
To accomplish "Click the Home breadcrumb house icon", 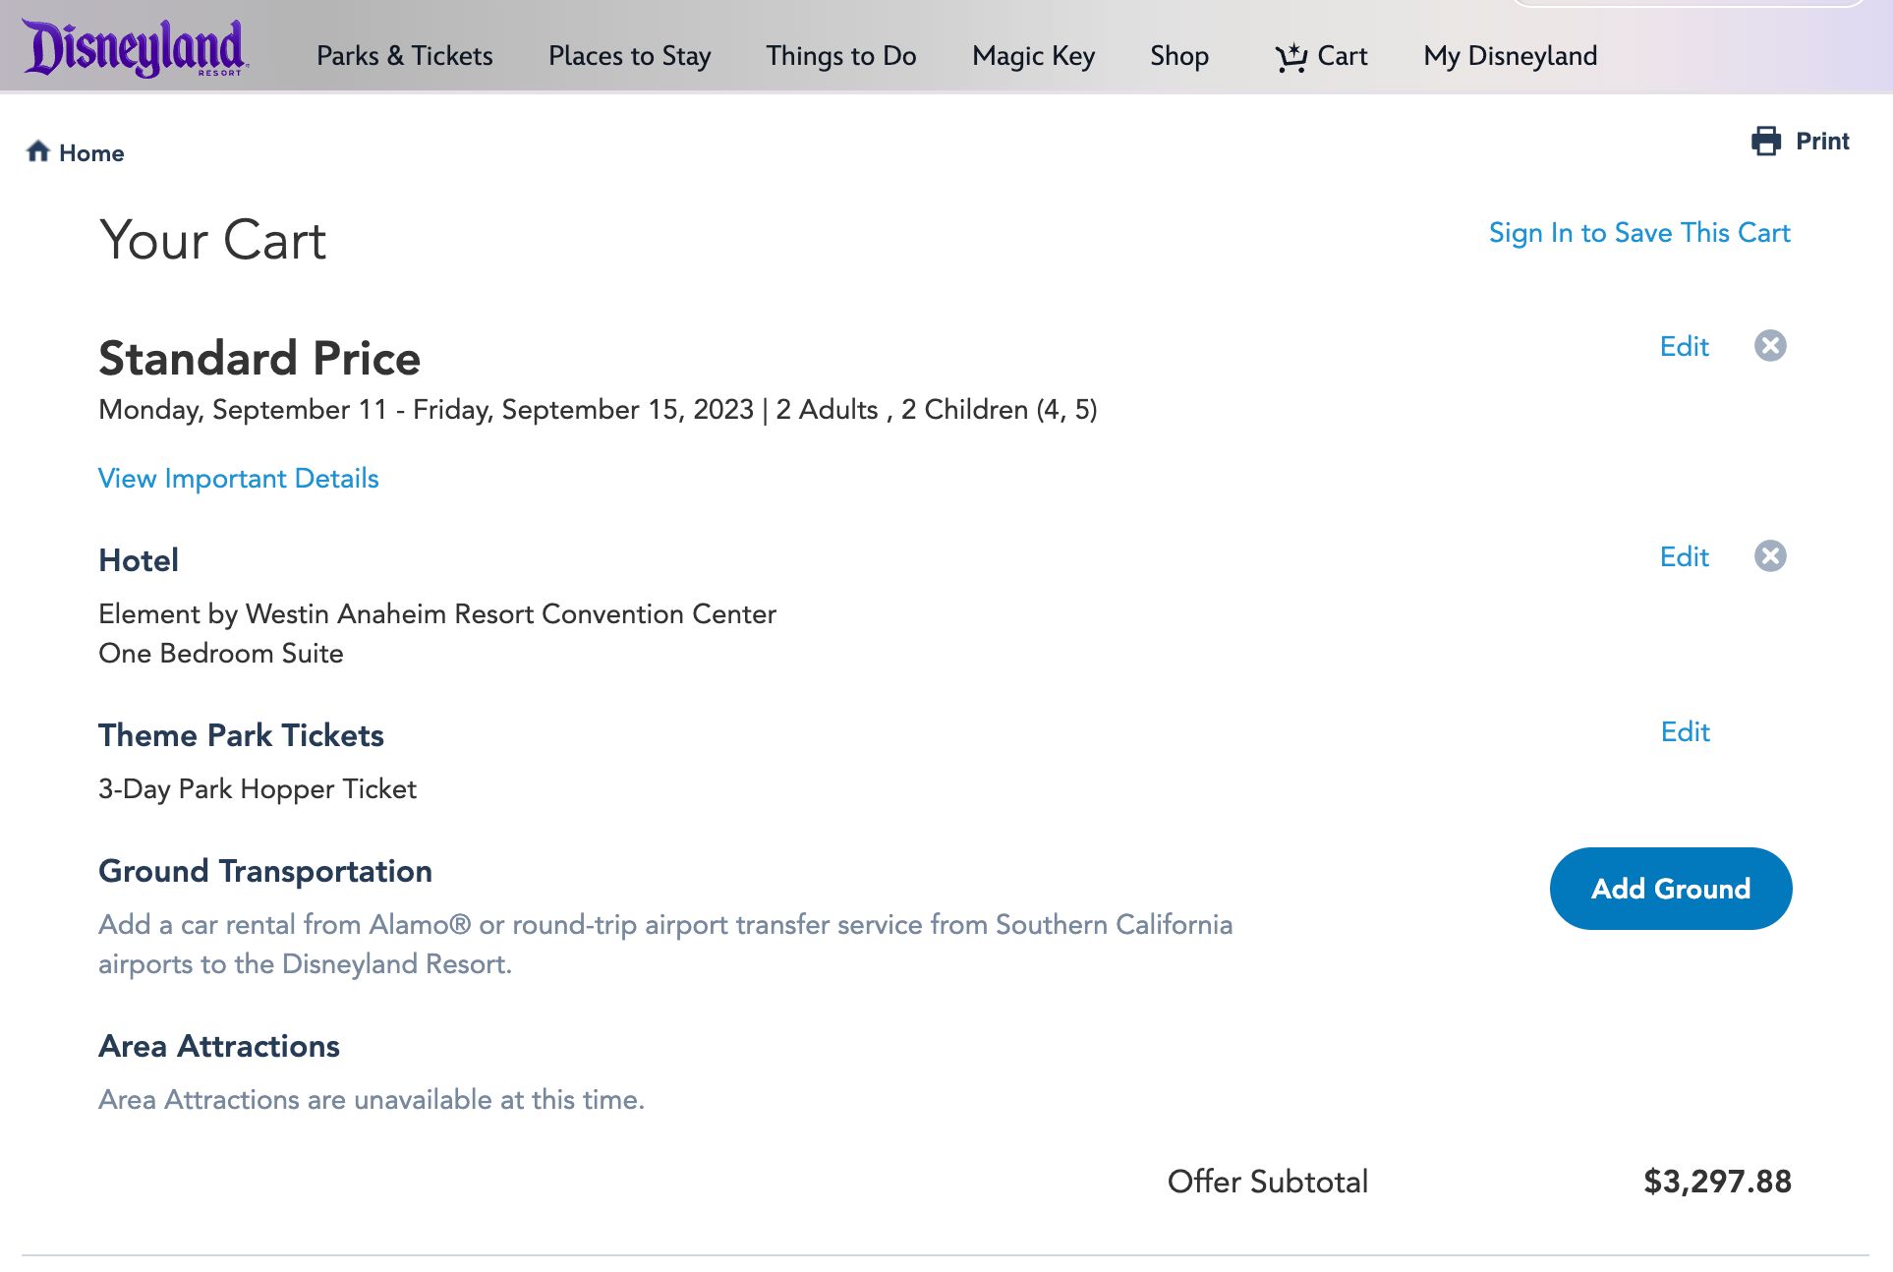I will click(38, 150).
